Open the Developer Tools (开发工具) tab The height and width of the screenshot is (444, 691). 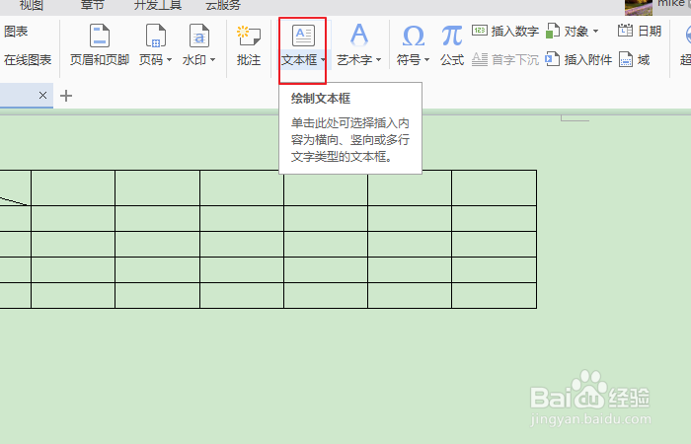(x=158, y=5)
